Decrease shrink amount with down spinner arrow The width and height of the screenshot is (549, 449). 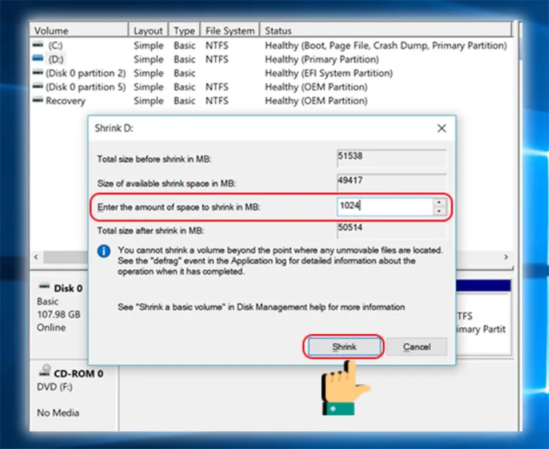point(439,211)
